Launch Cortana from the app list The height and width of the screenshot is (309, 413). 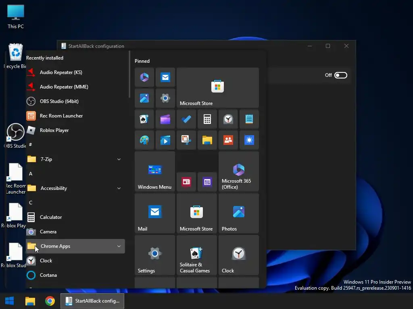tap(75, 275)
